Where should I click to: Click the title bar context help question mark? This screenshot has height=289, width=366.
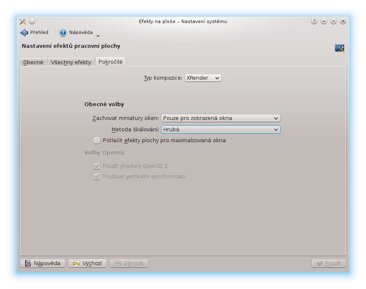(x=314, y=21)
